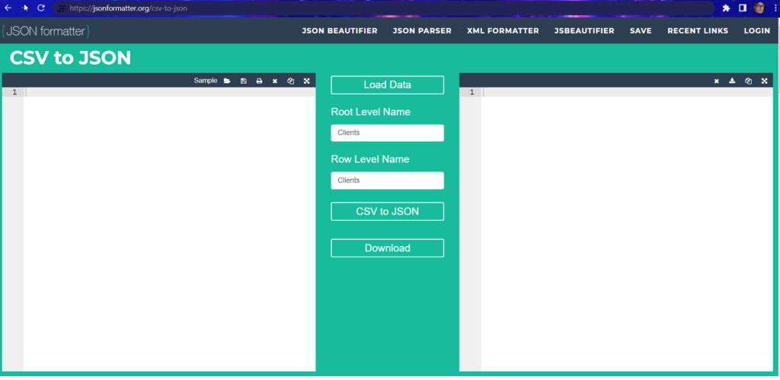Select the browser address bar URL
This screenshot has width=780, height=380.
click(x=128, y=8)
